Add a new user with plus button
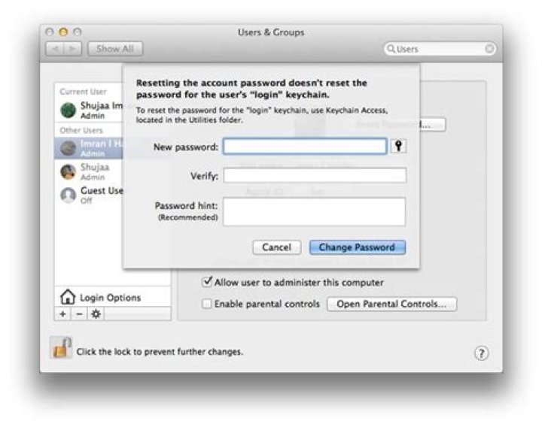Screen dimensions: 542x427 (62, 314)
